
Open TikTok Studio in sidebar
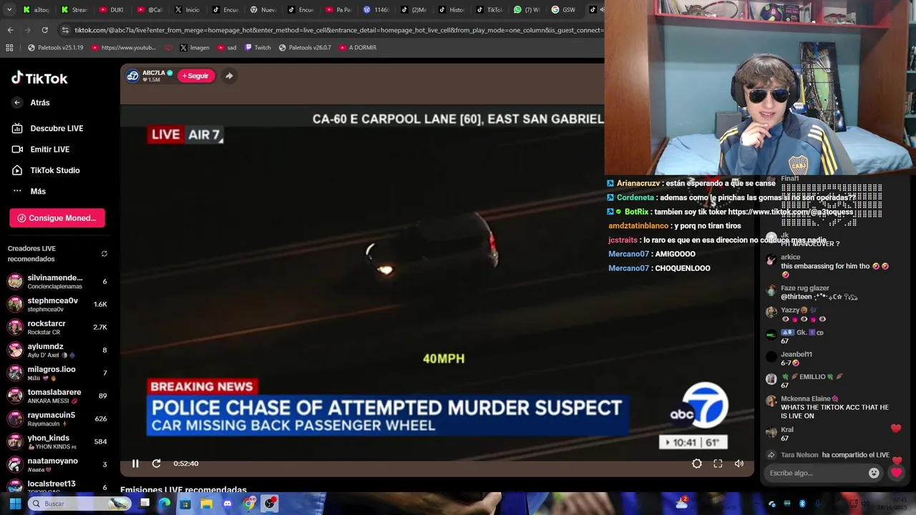(x=46, y=170)
